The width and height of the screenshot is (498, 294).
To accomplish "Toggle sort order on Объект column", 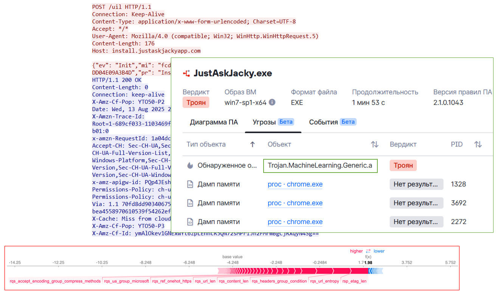I will 374,144.
